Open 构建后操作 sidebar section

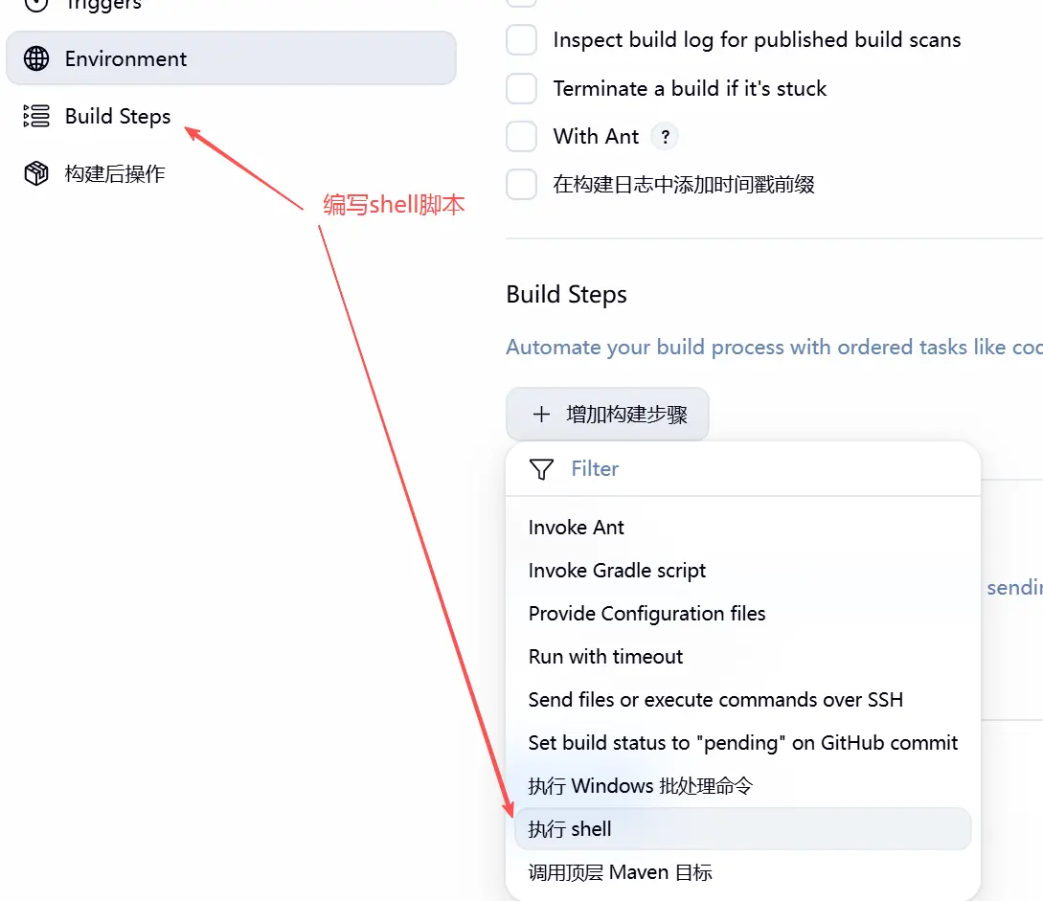coord(115,173)
